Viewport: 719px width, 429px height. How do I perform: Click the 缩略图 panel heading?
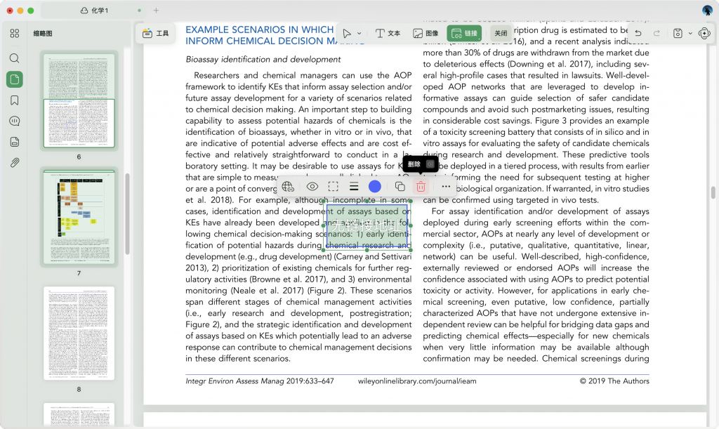click(x=43, y=34)
